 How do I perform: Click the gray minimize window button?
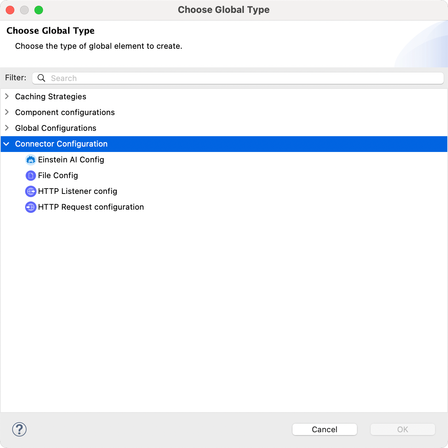click(x=24, y=10)
